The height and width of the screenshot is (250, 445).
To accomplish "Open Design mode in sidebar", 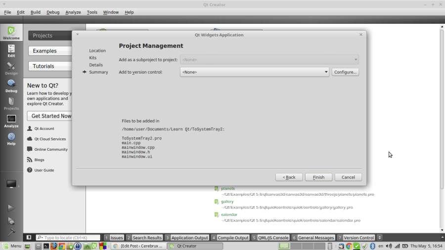I will (x=11, y=69).
